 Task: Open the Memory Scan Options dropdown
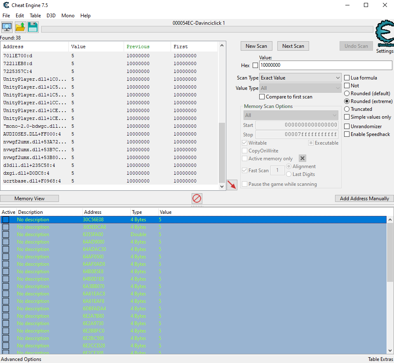tap(291, 115)
